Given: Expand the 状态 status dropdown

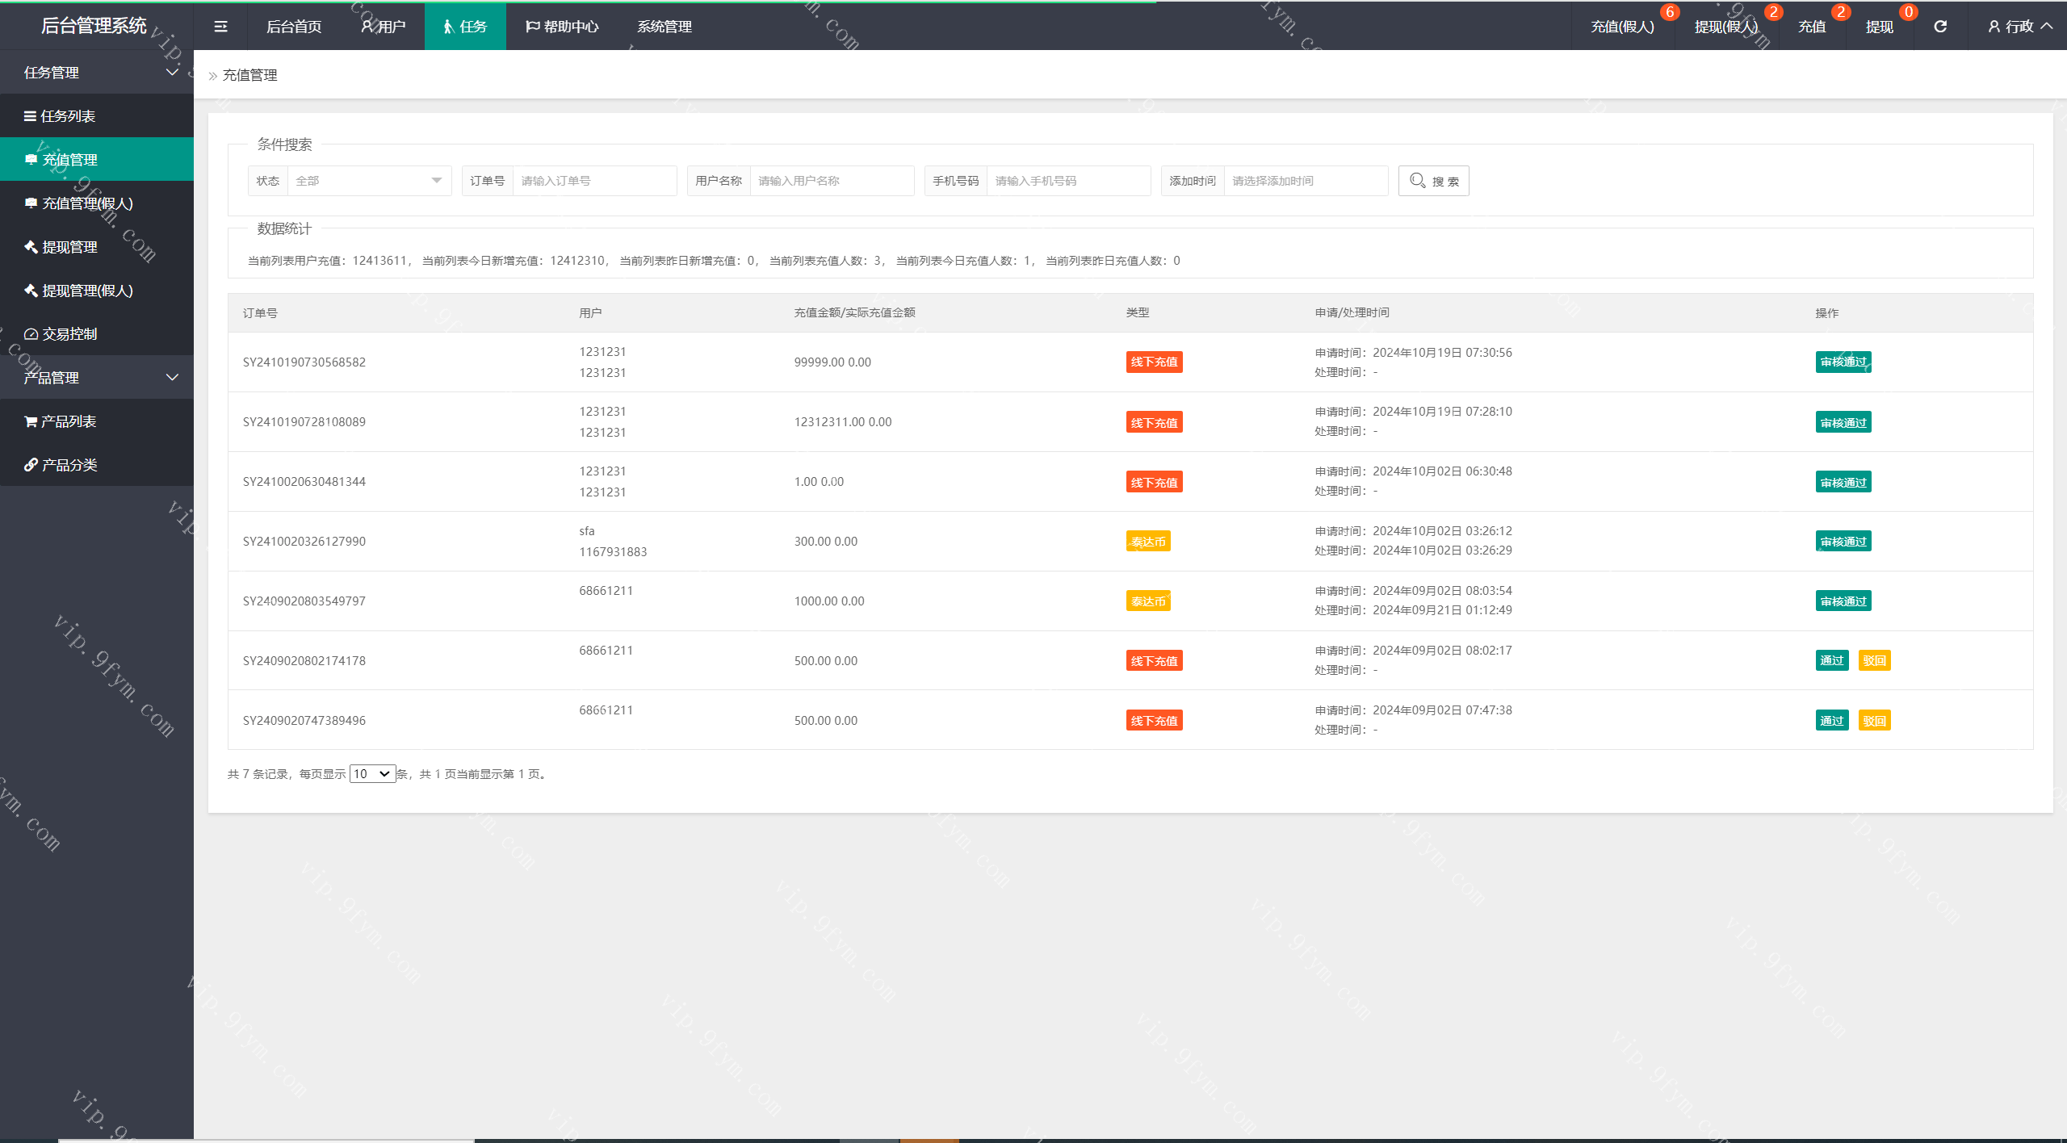Looking at the screenshot, I should [x=368, y=181].
